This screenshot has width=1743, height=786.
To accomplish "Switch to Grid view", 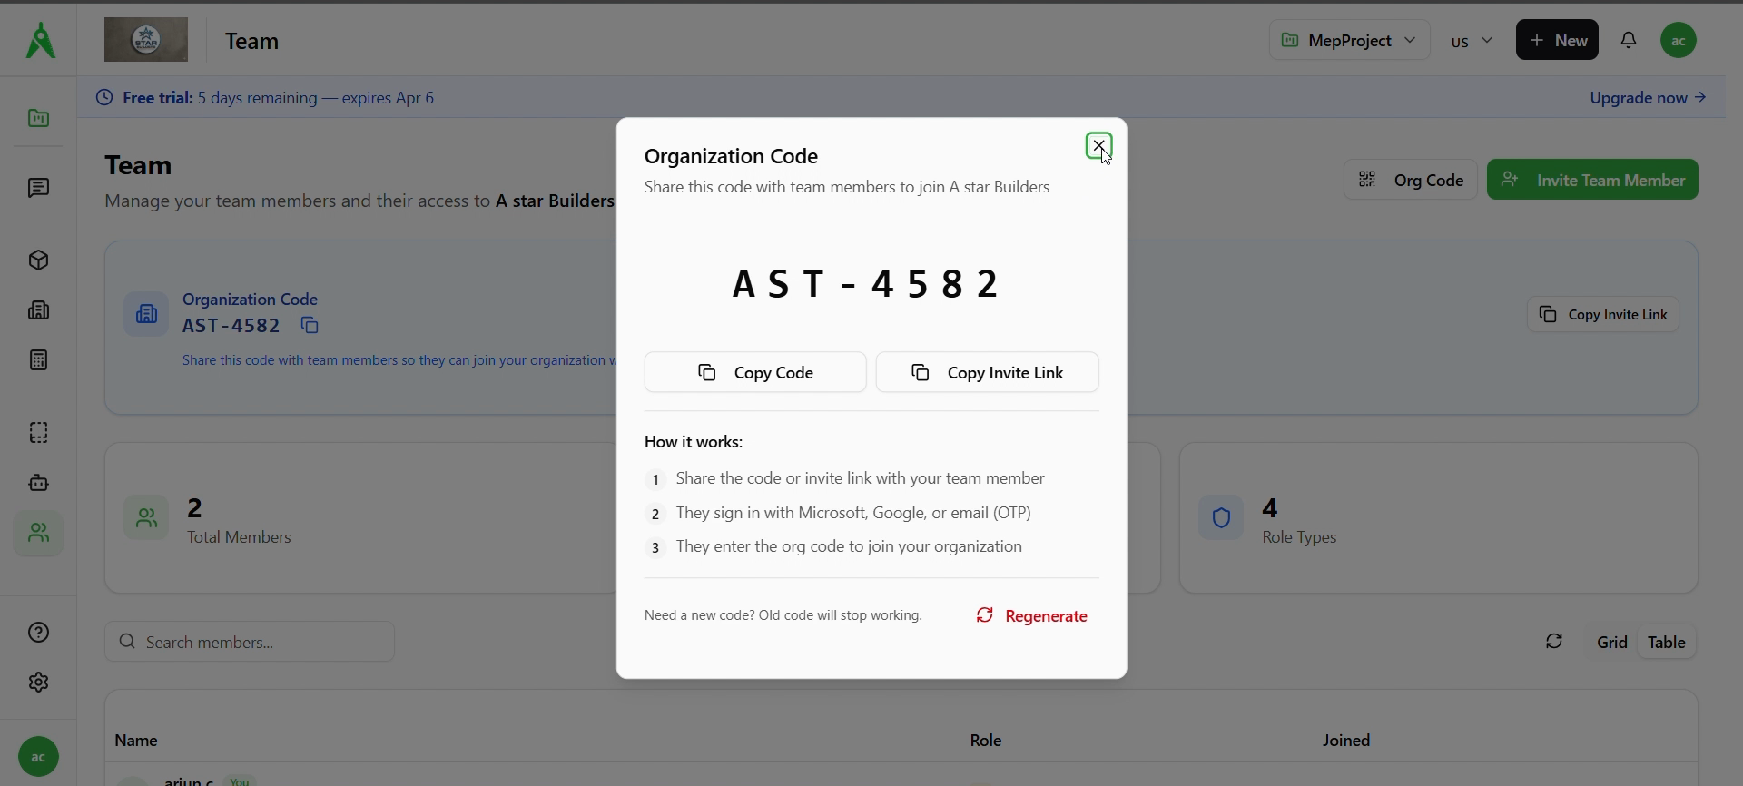I will (x=1611, y=642).
